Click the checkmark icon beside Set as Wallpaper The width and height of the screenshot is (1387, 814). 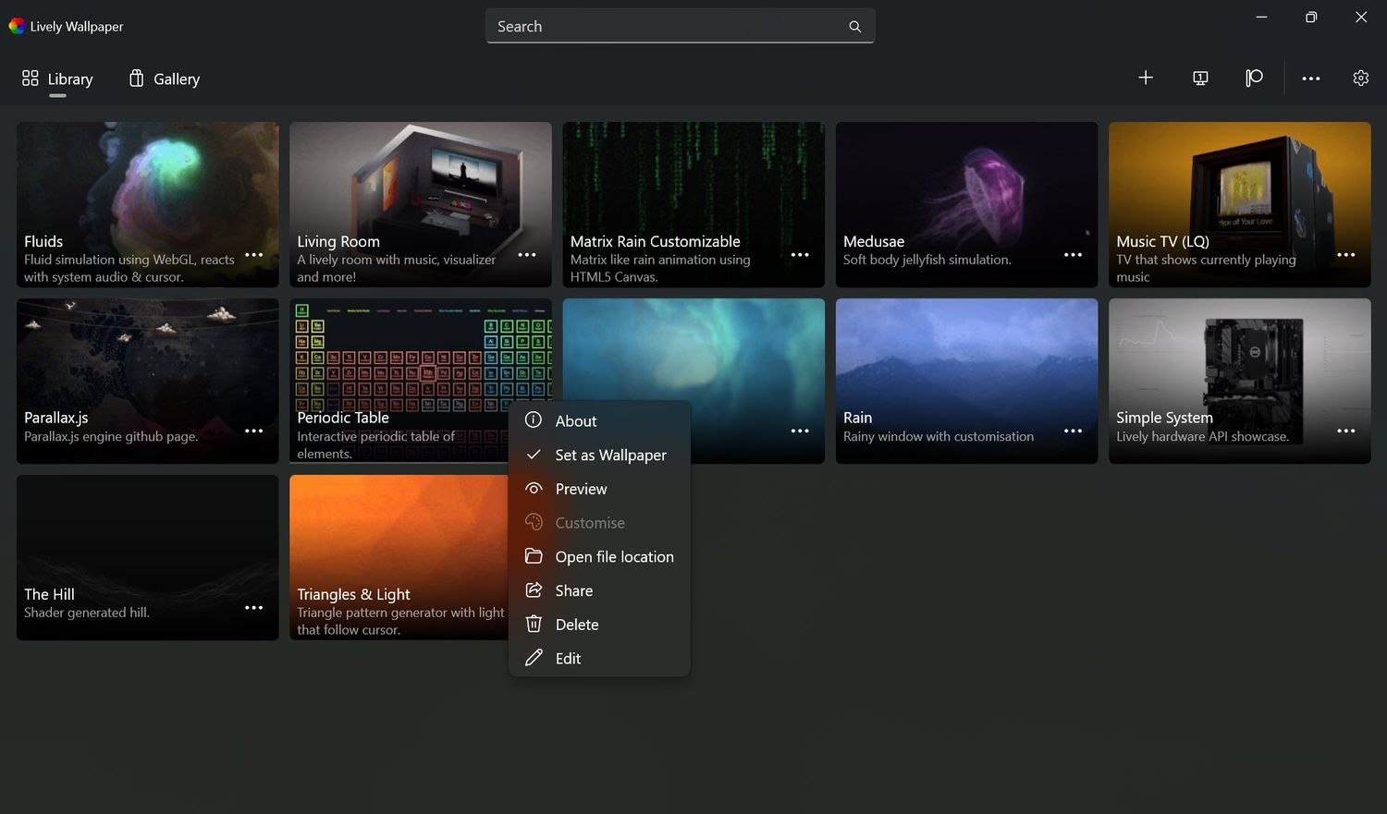click(534, 455)
